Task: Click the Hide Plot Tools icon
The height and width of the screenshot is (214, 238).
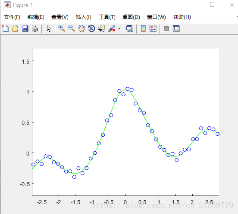Action: (166, 28)
